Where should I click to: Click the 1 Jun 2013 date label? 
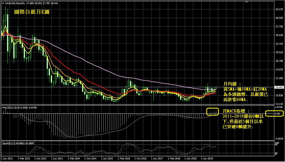click(57, 159)
